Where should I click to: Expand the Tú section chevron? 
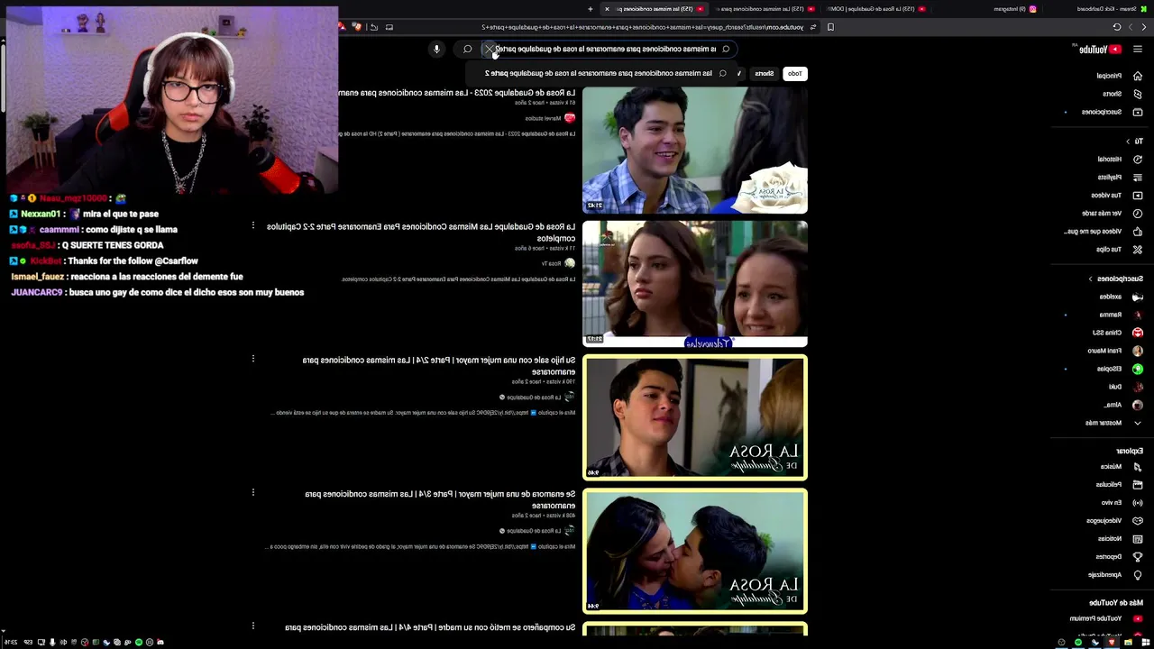(1128, 142)
